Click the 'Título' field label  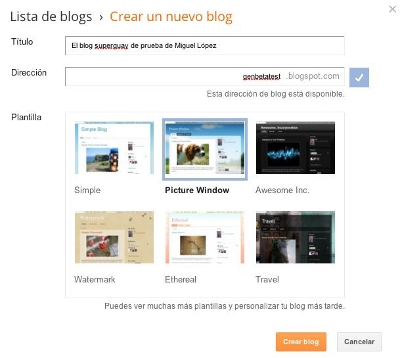22,41
